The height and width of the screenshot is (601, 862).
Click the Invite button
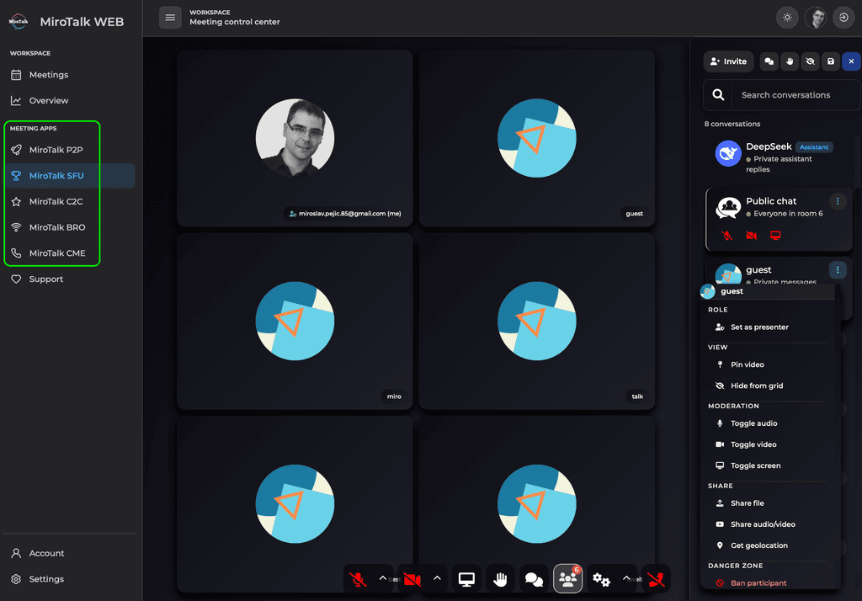point(728,61)
